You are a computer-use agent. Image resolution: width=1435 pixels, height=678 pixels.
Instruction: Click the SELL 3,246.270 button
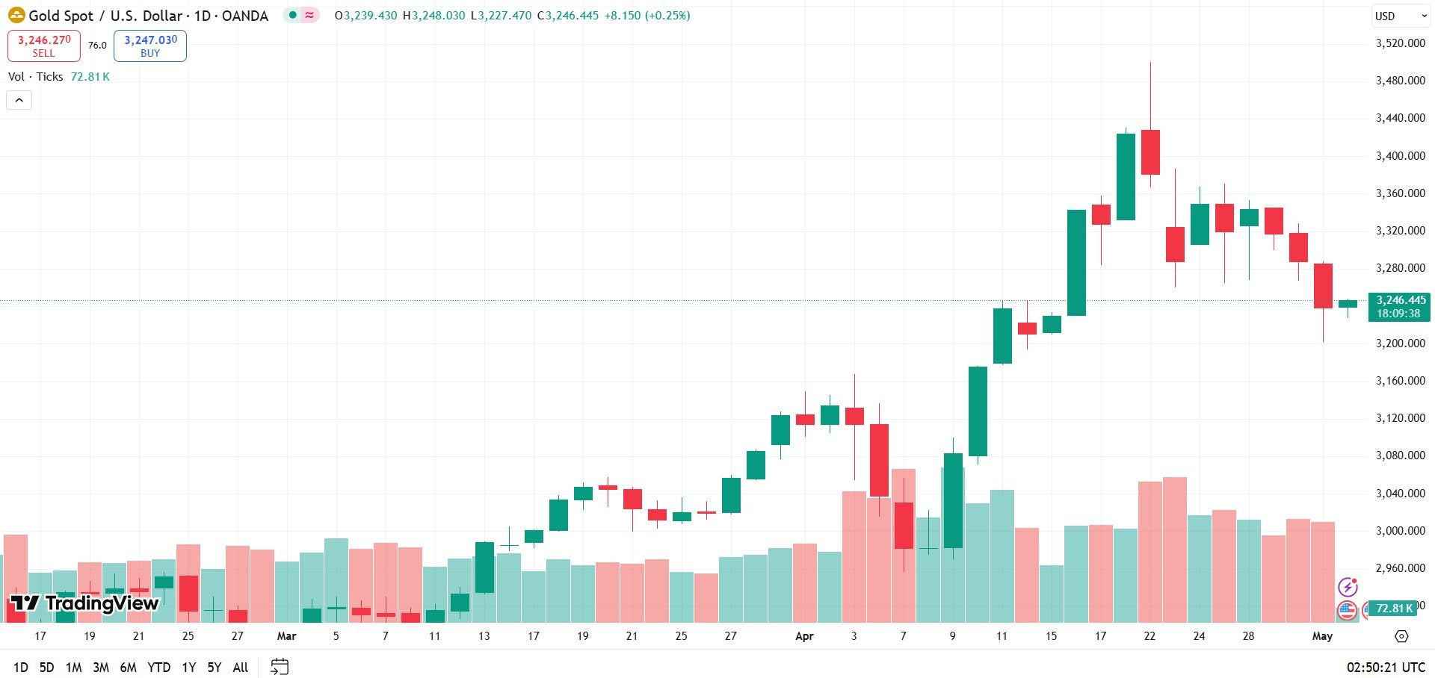(44, 46)
